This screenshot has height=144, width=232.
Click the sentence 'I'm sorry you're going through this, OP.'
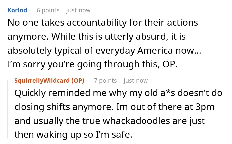[92, 64]
